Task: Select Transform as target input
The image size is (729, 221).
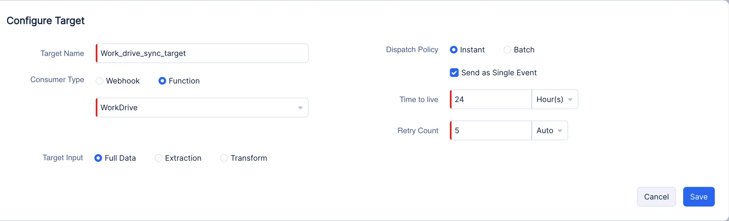Action: (x=224, y=158)
